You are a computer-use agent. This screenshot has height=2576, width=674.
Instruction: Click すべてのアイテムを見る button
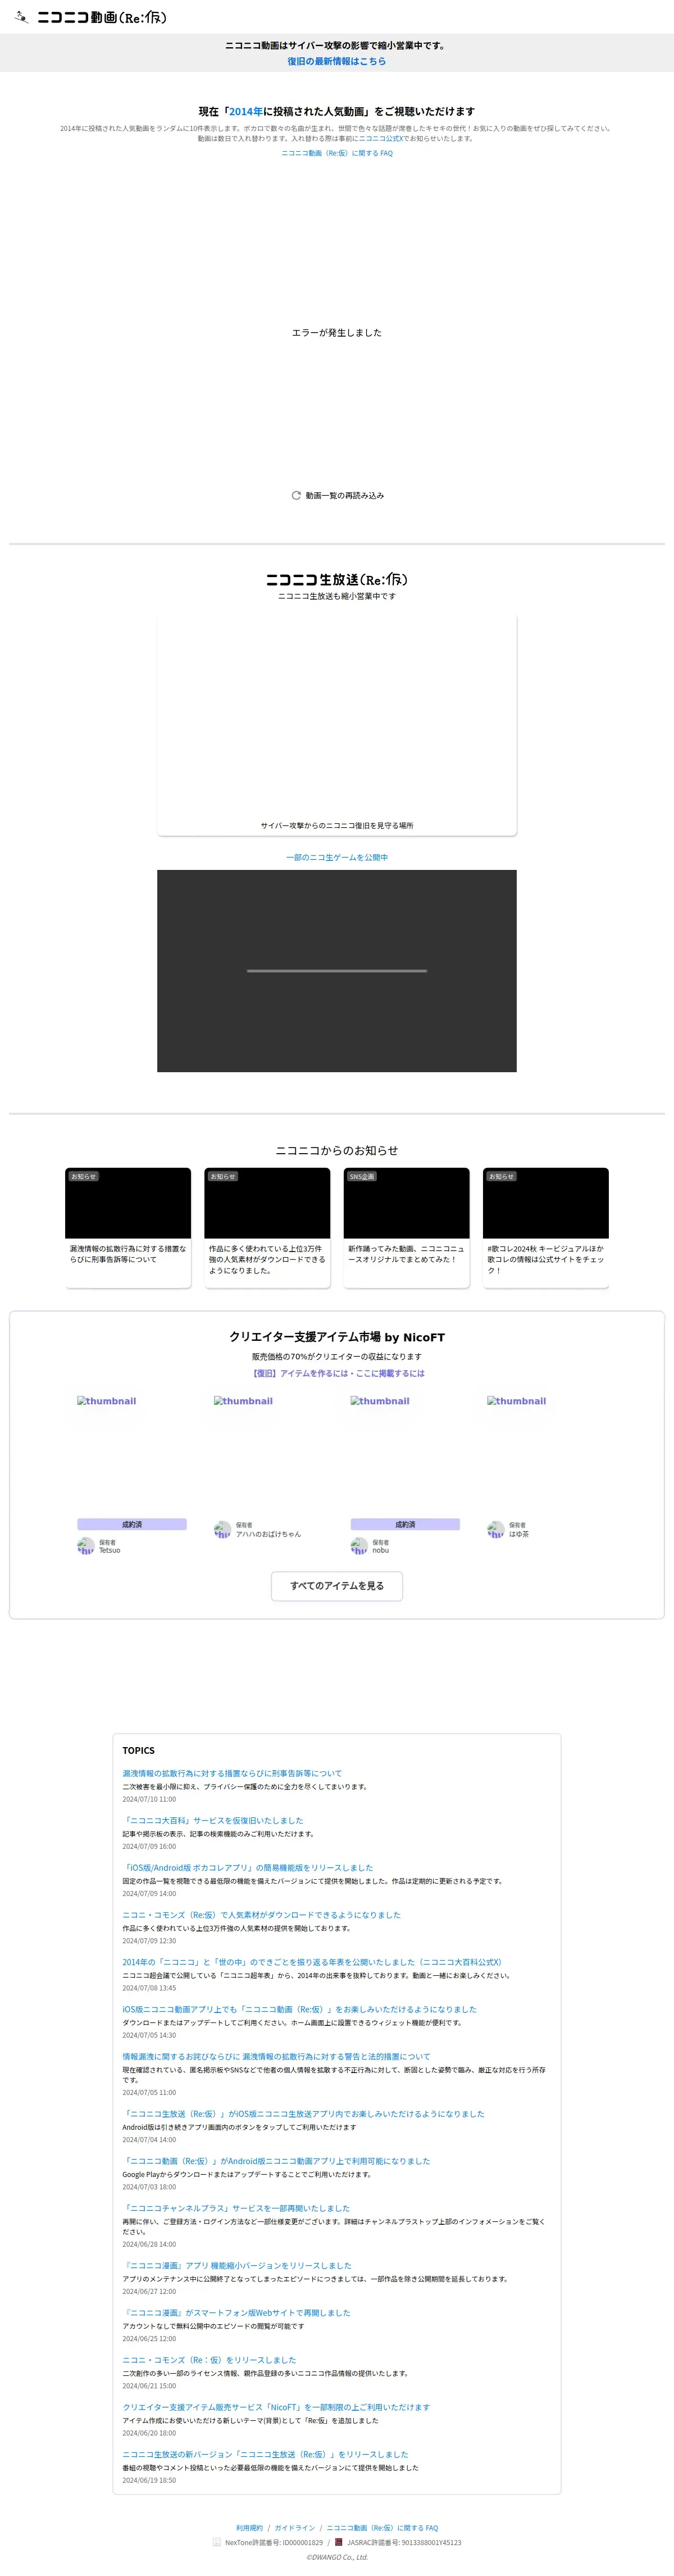[x=337, y=1585]
